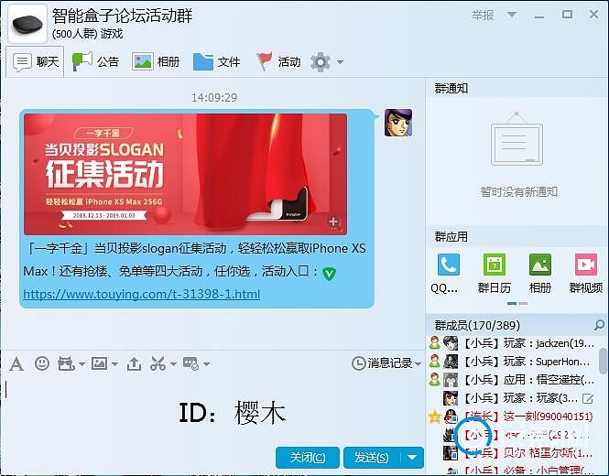
Task: Expand the gear settings dropdown arrow
Action: pyautogui.click(x=341, y=62)
